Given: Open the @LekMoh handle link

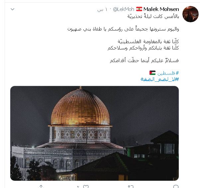Looking at the screenshot, I should 124,9.
